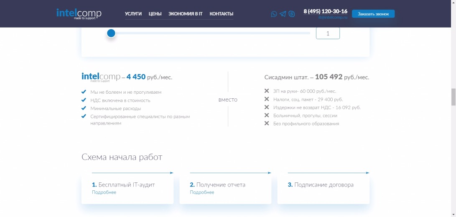Open the Telegram contact icon
The image size is (456, 217).
tap(283, 14)
